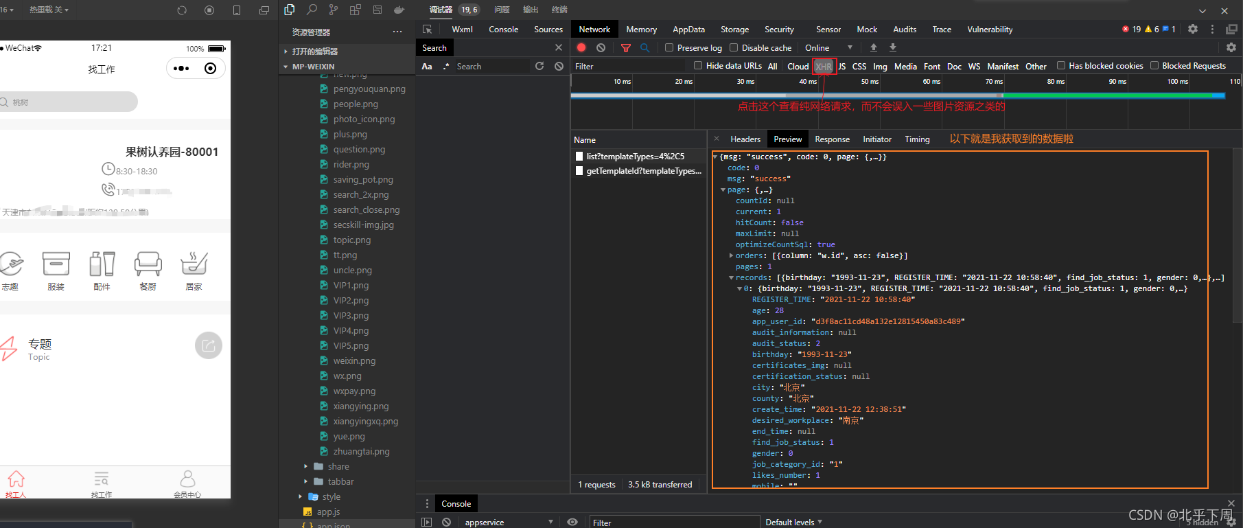The height and width of the screenshot is (528, 1243).
Task: Refresh the search results in Search panel
Action: [x=539, y=66]
